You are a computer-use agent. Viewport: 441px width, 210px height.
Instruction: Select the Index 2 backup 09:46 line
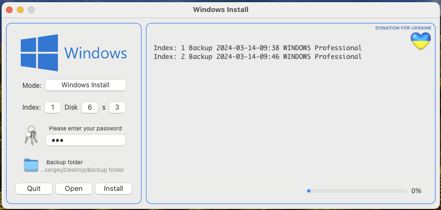pyautogui.click(x=257, y=56)
